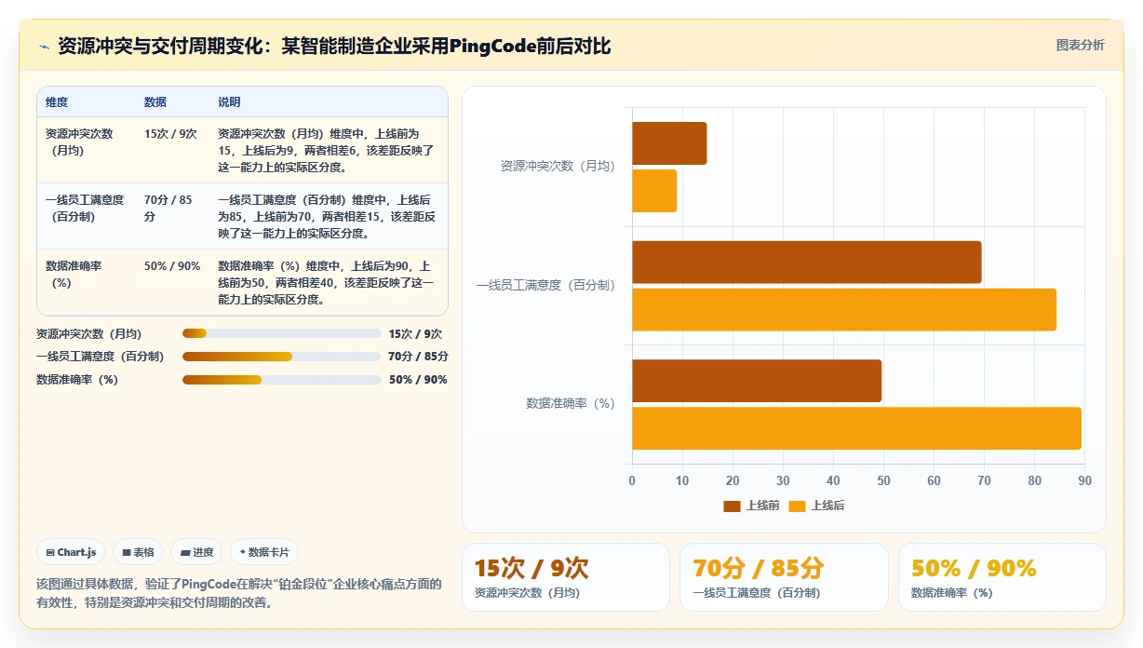Image resolution: width=1143 pixels, height=648 pixels.
Task: Click the progress value 15次 / 9次
Action: coord(415,333)
